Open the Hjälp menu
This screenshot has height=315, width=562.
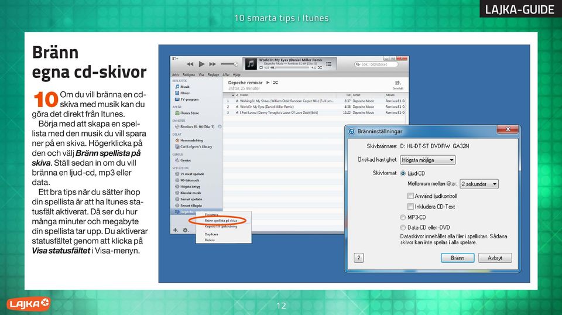coord(237,74)
